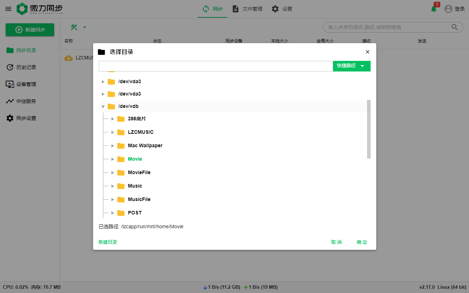Confirm with the 确定 button
The height and width of the screenshot is (293, 469).
coord(362,242)
